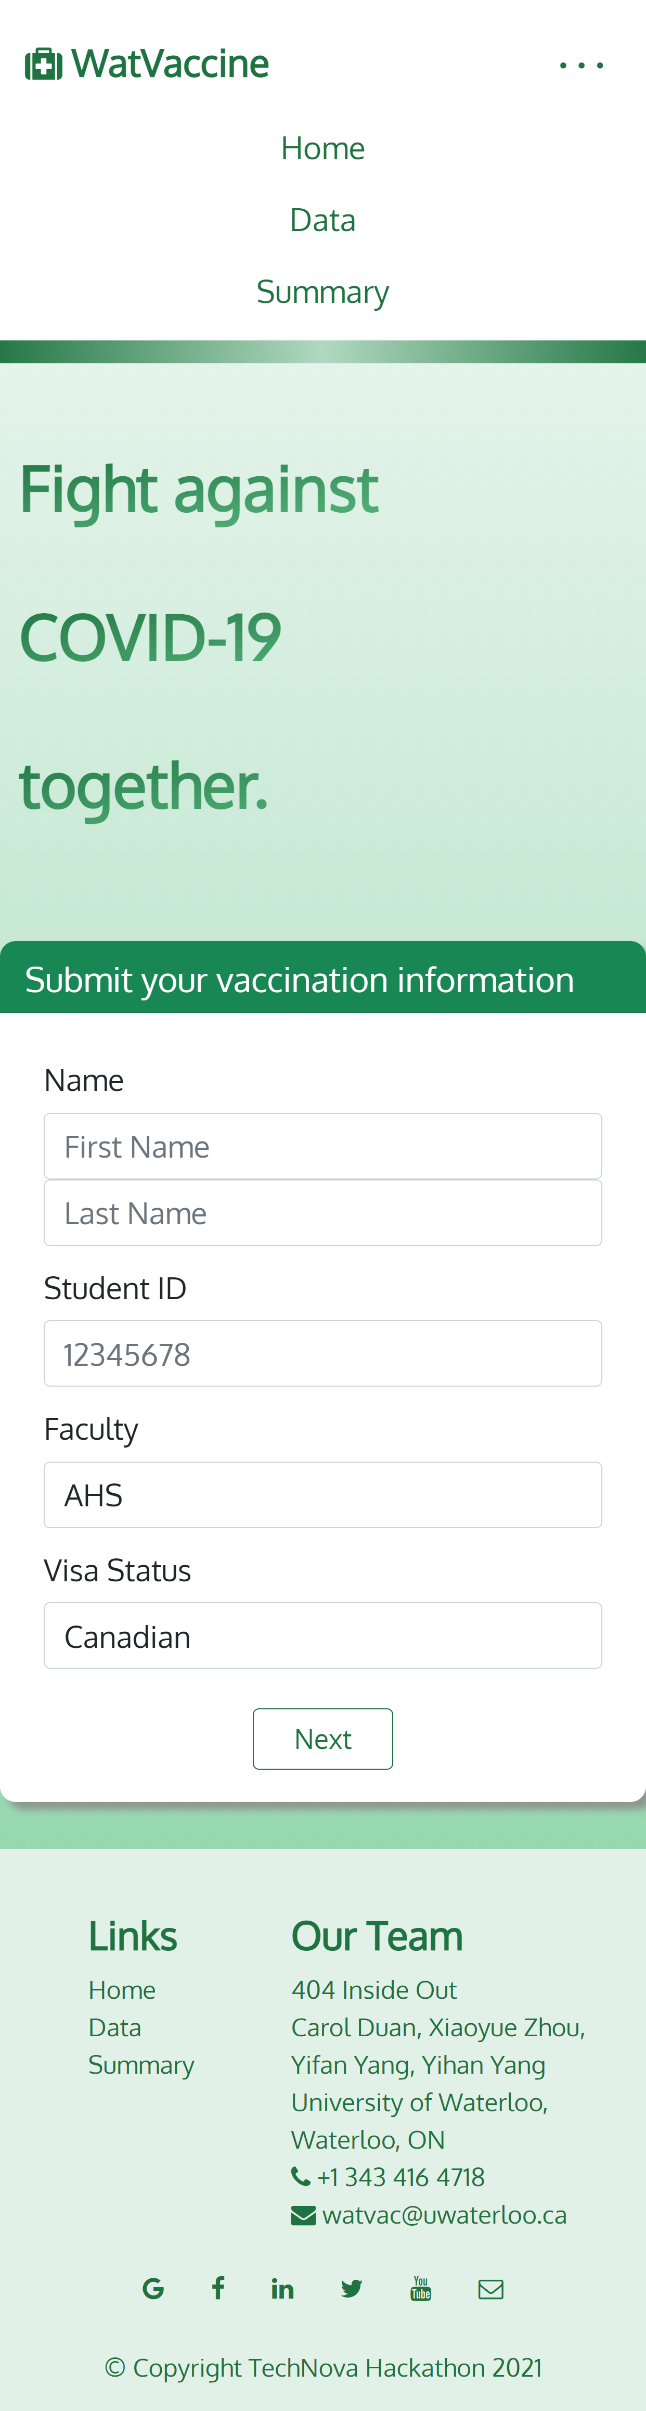This screenshot has width=646, height=2411.
Task: Open the YouTube social icon
Action: tap(421, 2288)
